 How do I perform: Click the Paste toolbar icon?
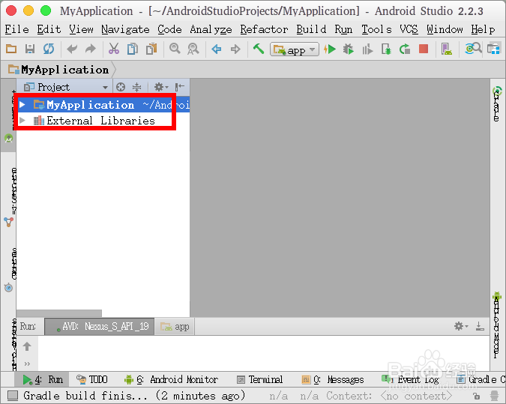pyautogui.click(x=151, y=49)
